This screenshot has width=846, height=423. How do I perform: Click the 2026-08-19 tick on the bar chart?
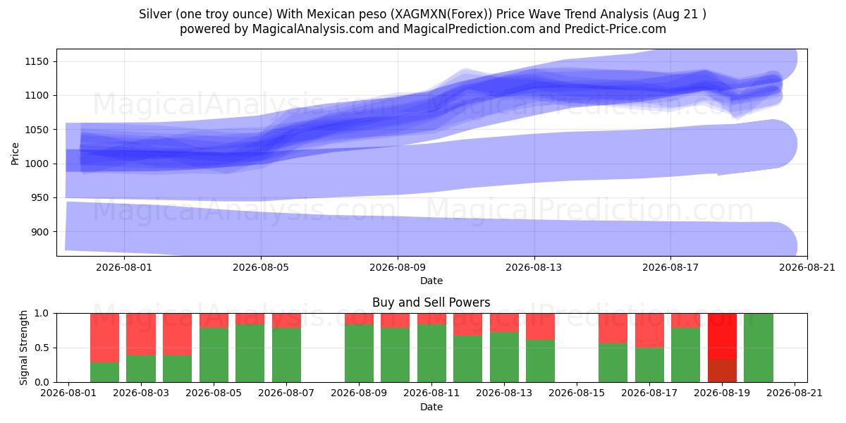tap(722, 393)
